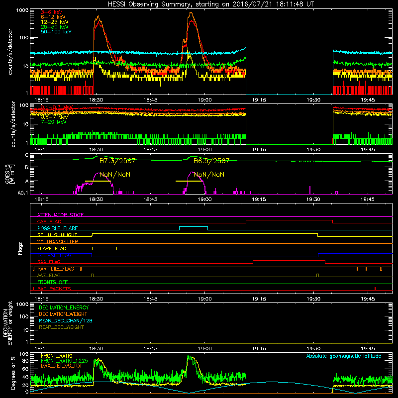Click the POSSIBLE_FLARE flag label
Image resolution: width=398 pixels, height=398 pixels.
[x=57, y=228]
